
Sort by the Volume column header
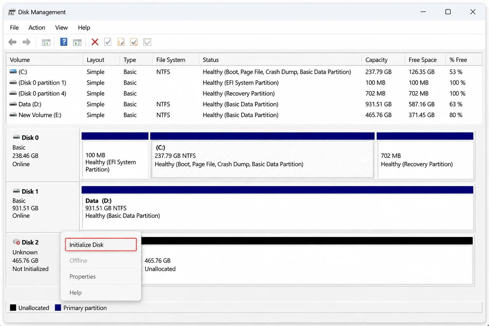click(45, 60)
